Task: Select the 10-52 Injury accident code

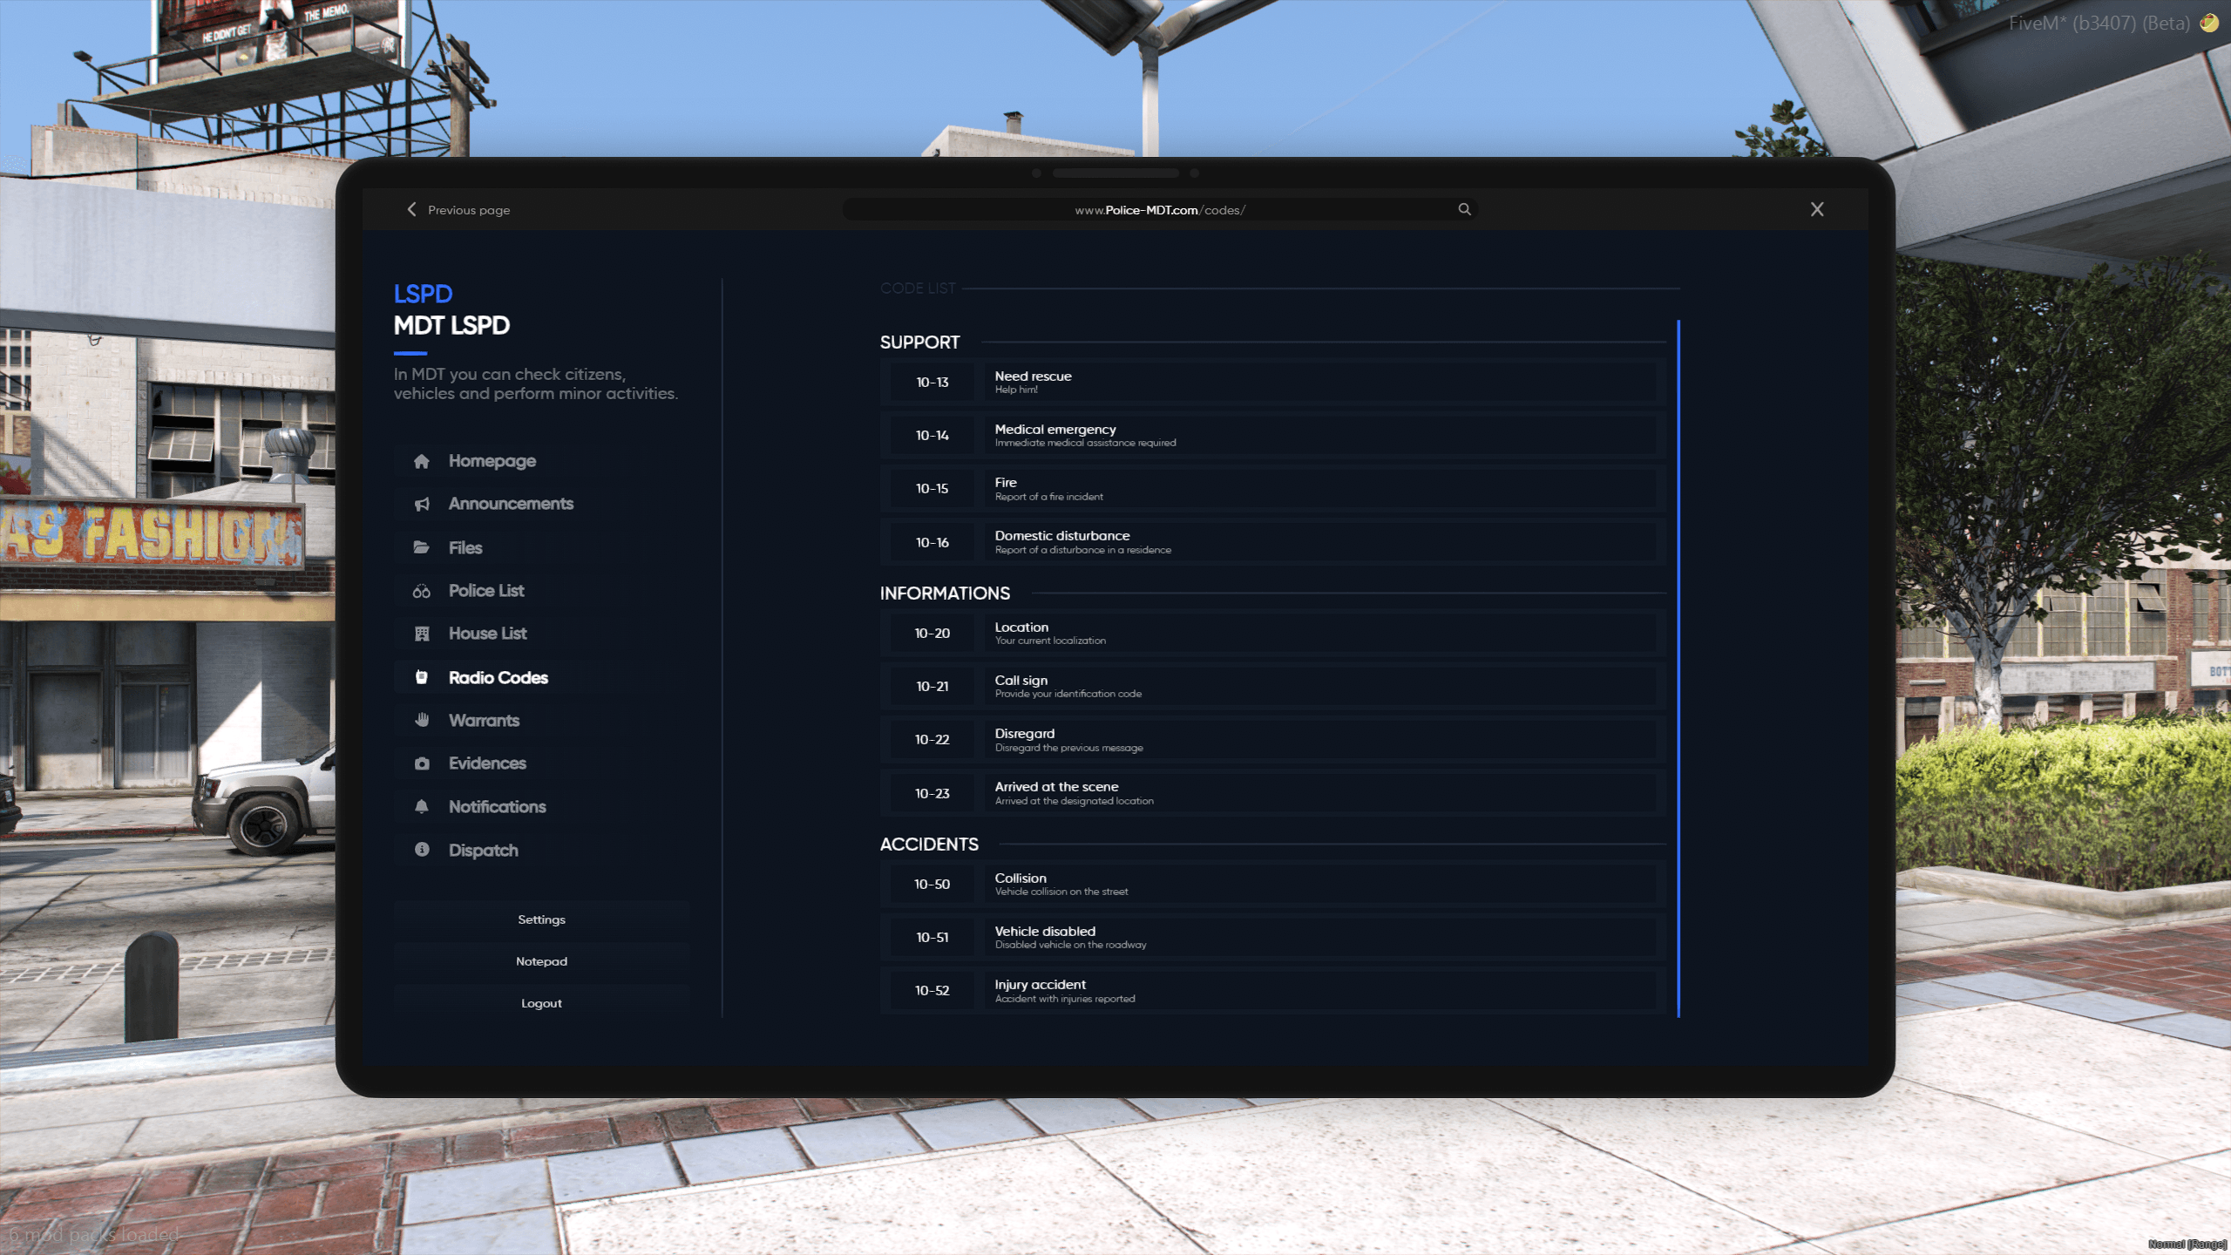Action: point(1272,991)
